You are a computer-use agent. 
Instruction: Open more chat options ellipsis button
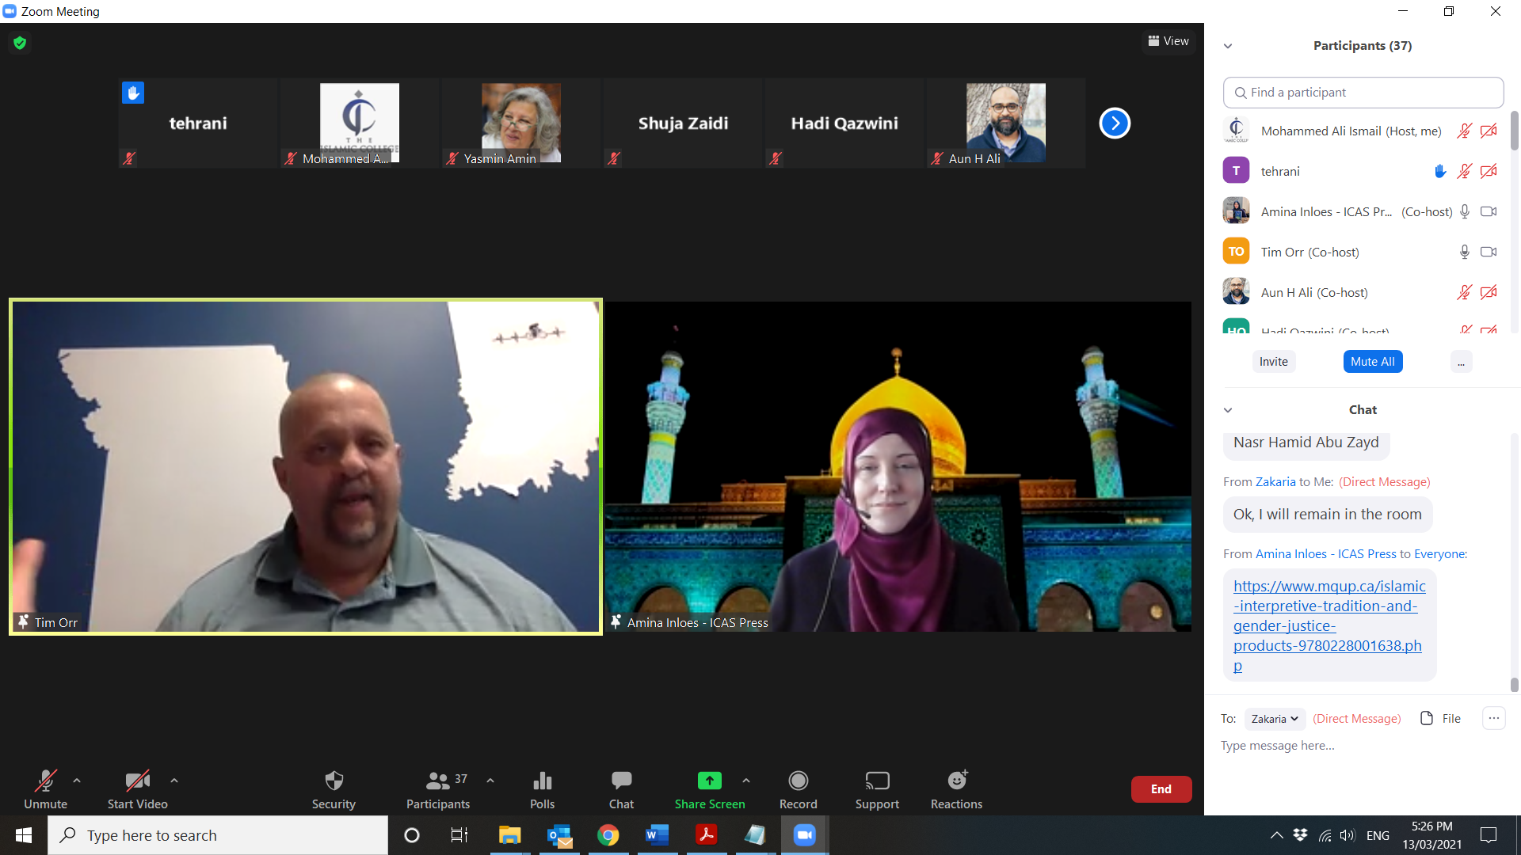[1493, 718]
